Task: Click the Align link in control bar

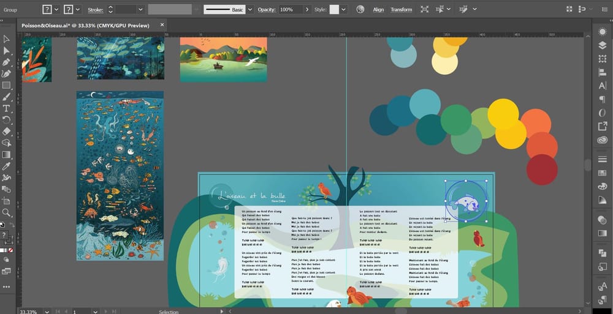Action: [x=378, y=10]
